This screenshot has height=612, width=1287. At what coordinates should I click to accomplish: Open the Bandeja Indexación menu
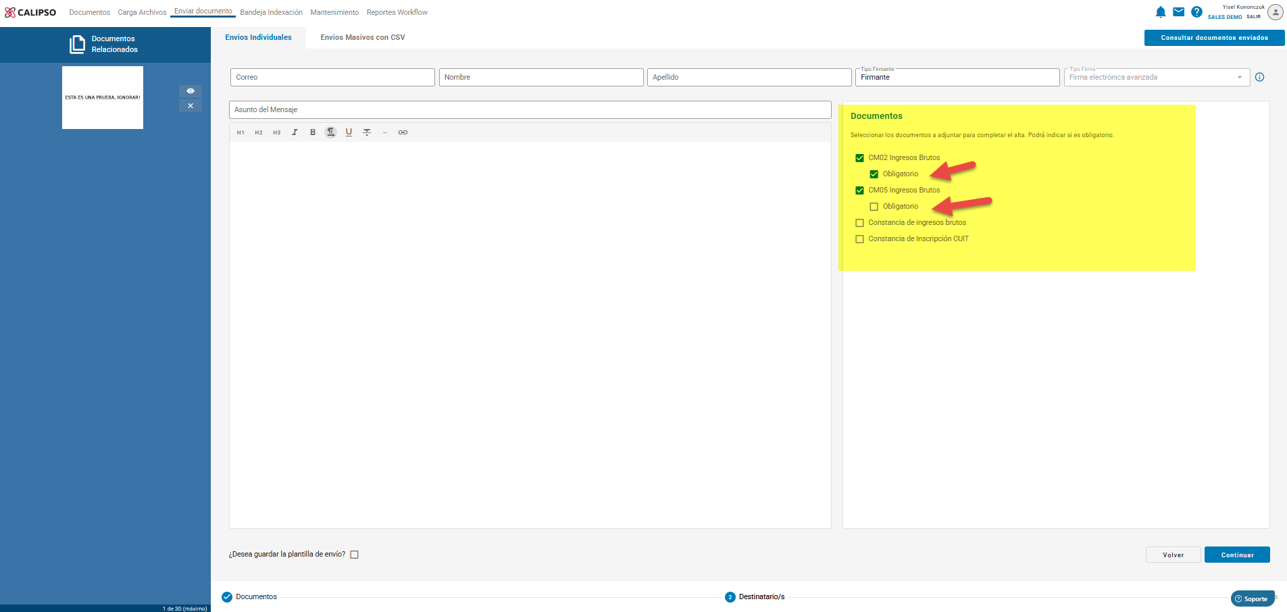click(271, 12)
